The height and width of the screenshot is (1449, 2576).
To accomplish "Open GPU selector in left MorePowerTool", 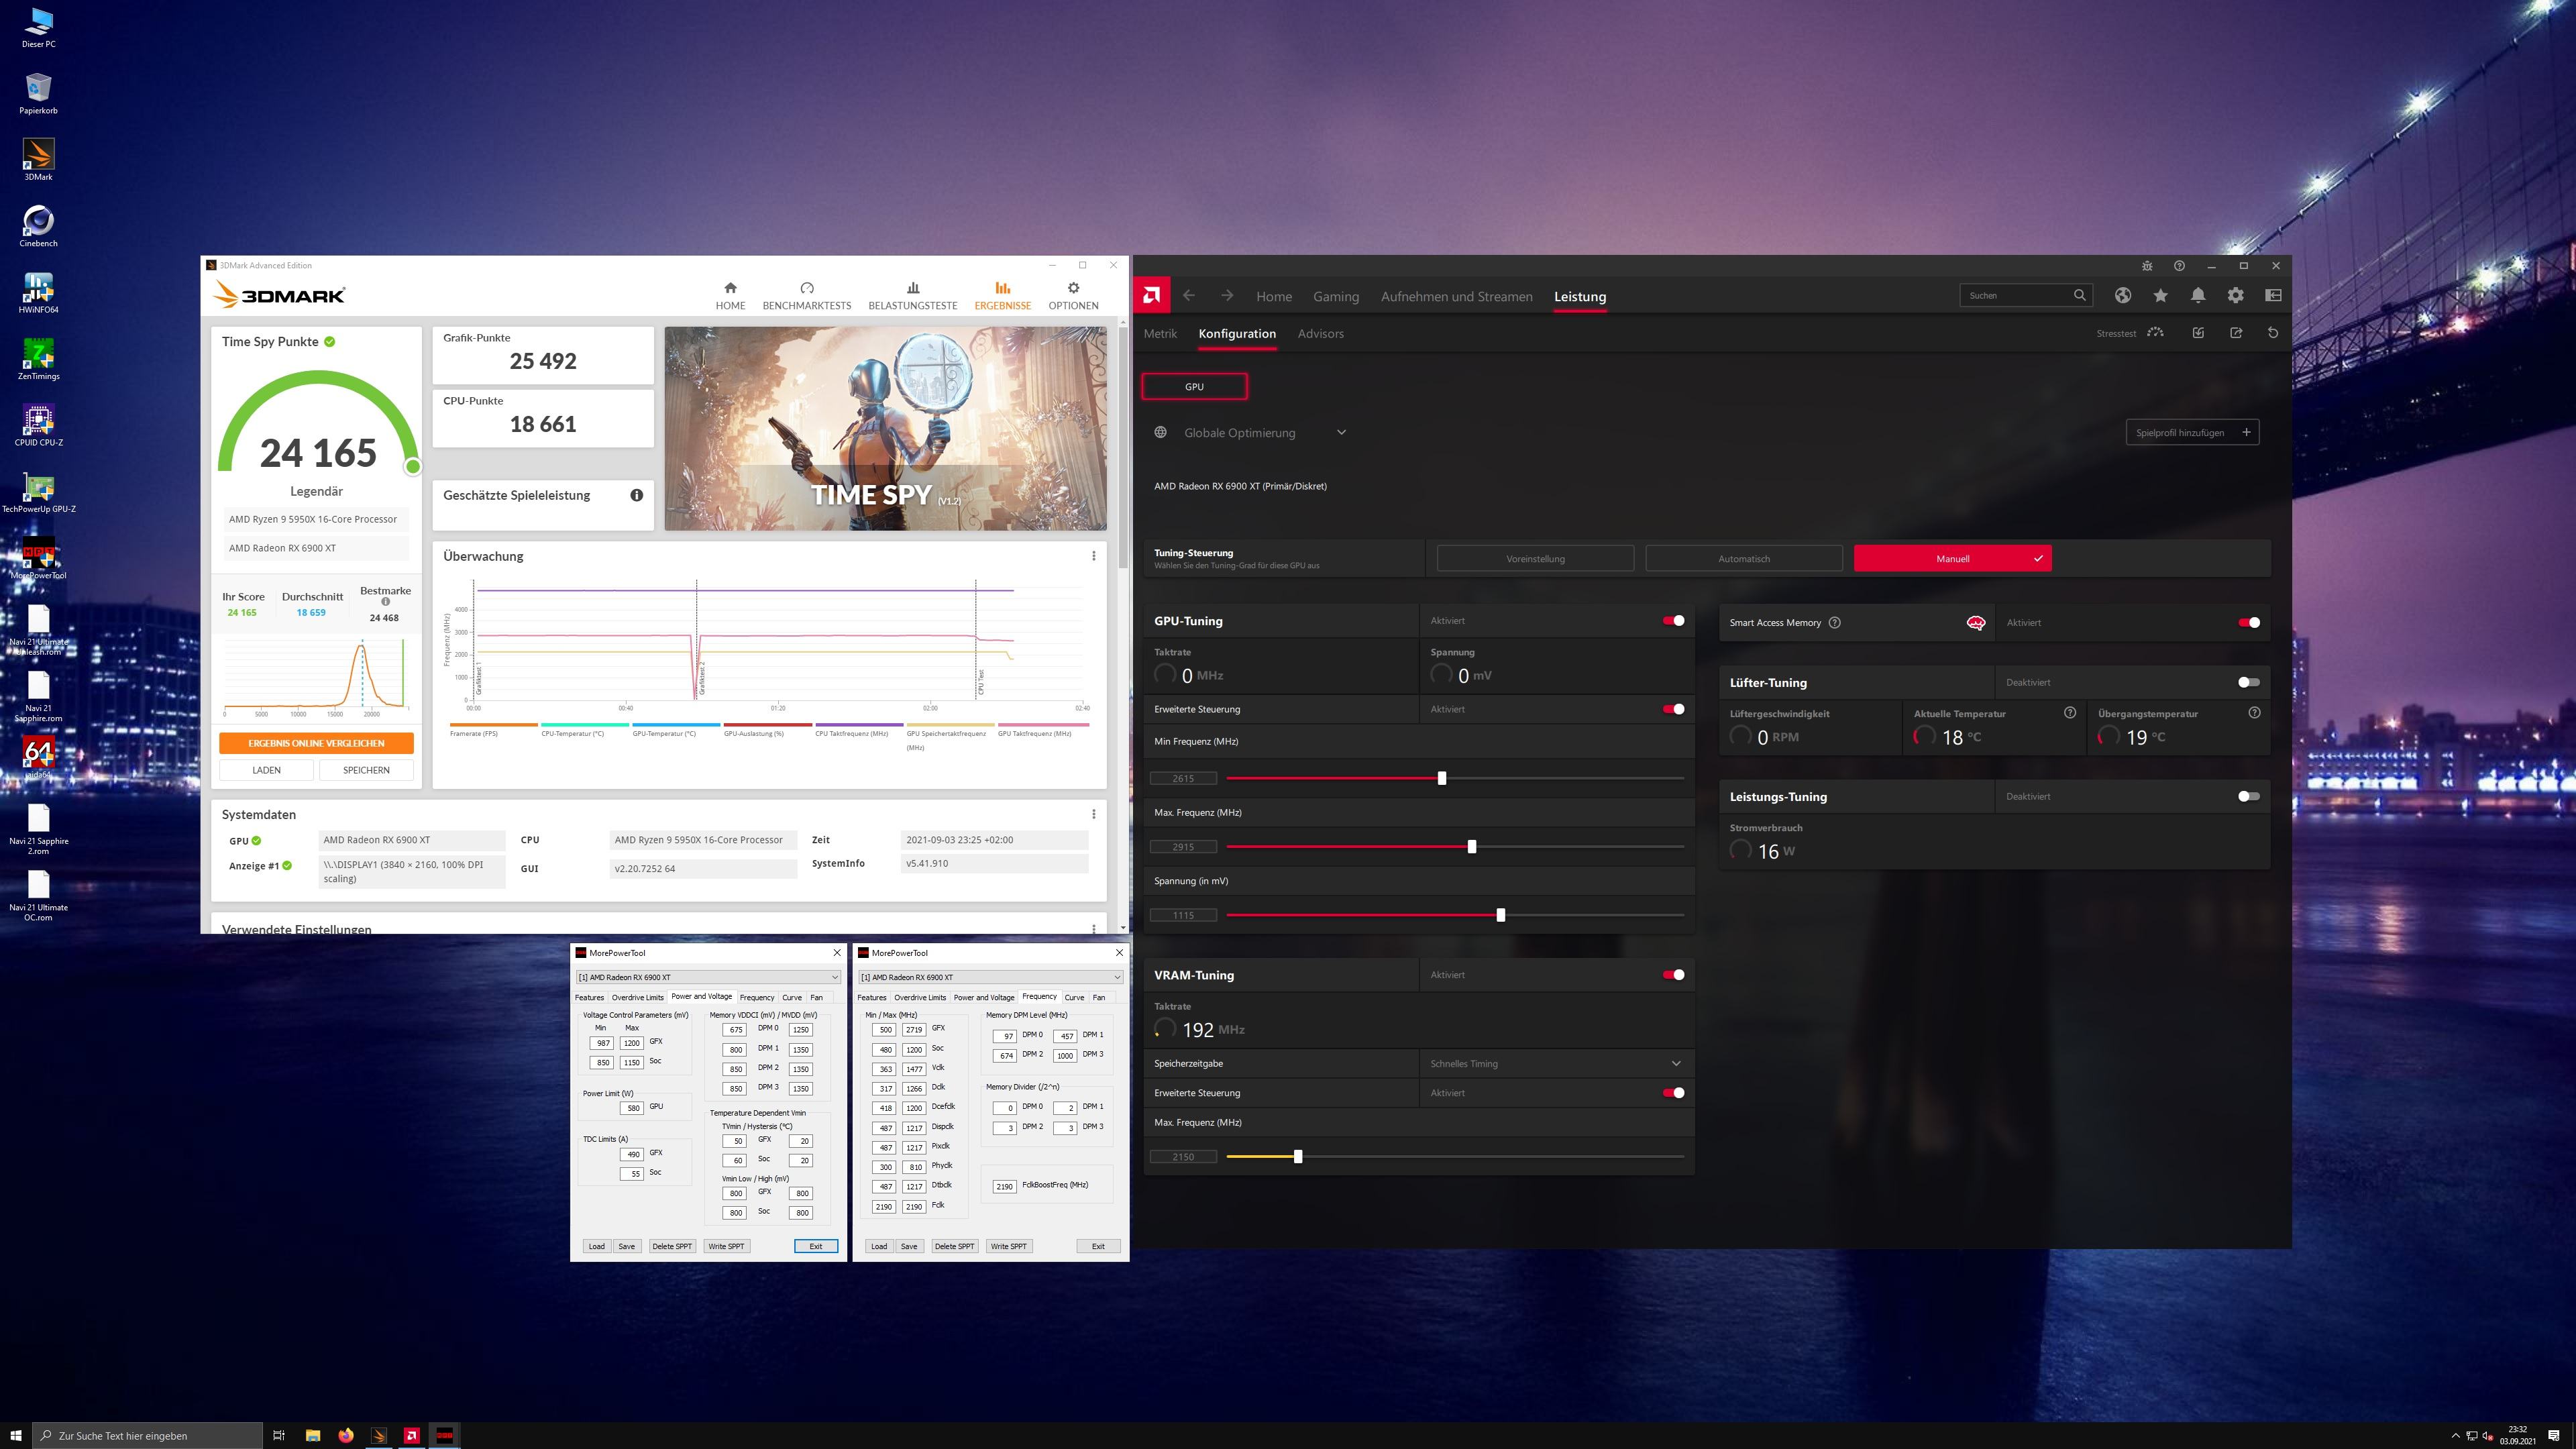I will (x=707, y=977).
